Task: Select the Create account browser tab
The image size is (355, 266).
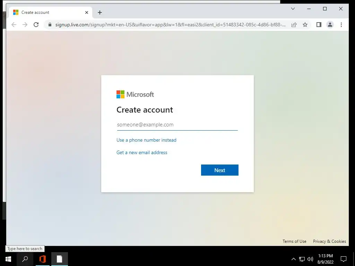Action: click(51, 12)
